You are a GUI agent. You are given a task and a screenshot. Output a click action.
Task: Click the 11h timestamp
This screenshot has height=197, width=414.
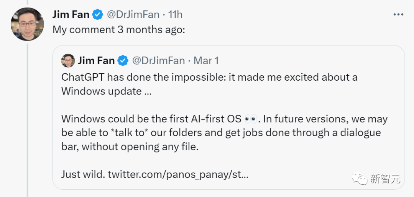[175, 15]
